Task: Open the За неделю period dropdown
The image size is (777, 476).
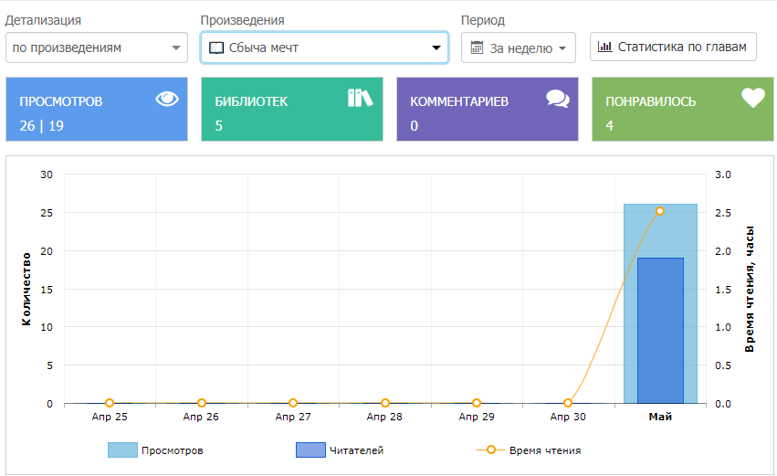Action: coord(518,48)
